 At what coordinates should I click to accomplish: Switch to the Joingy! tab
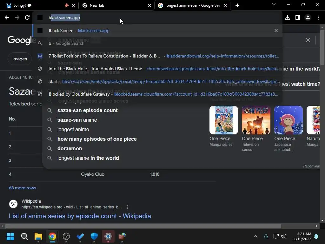(38, 5)
